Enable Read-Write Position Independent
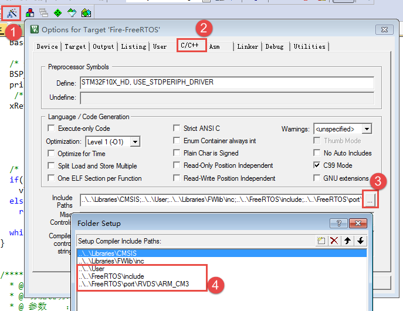 177,178
